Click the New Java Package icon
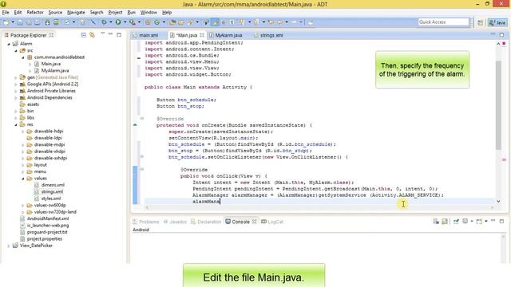Image resolution: width=511 pixels, height=287 pixels. (x=148, y=22)
